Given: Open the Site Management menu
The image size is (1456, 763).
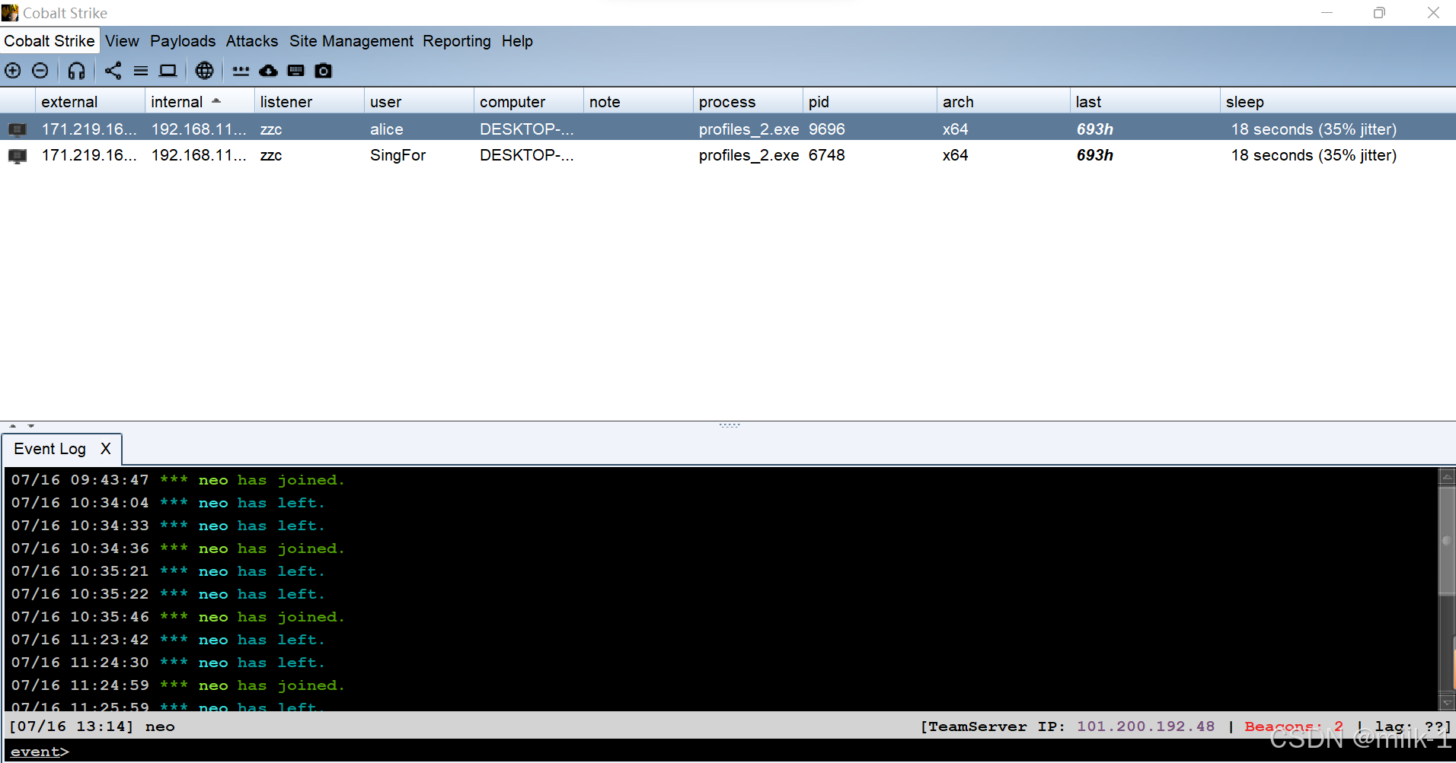Looking at the screenshot, I should coord(351,41).
